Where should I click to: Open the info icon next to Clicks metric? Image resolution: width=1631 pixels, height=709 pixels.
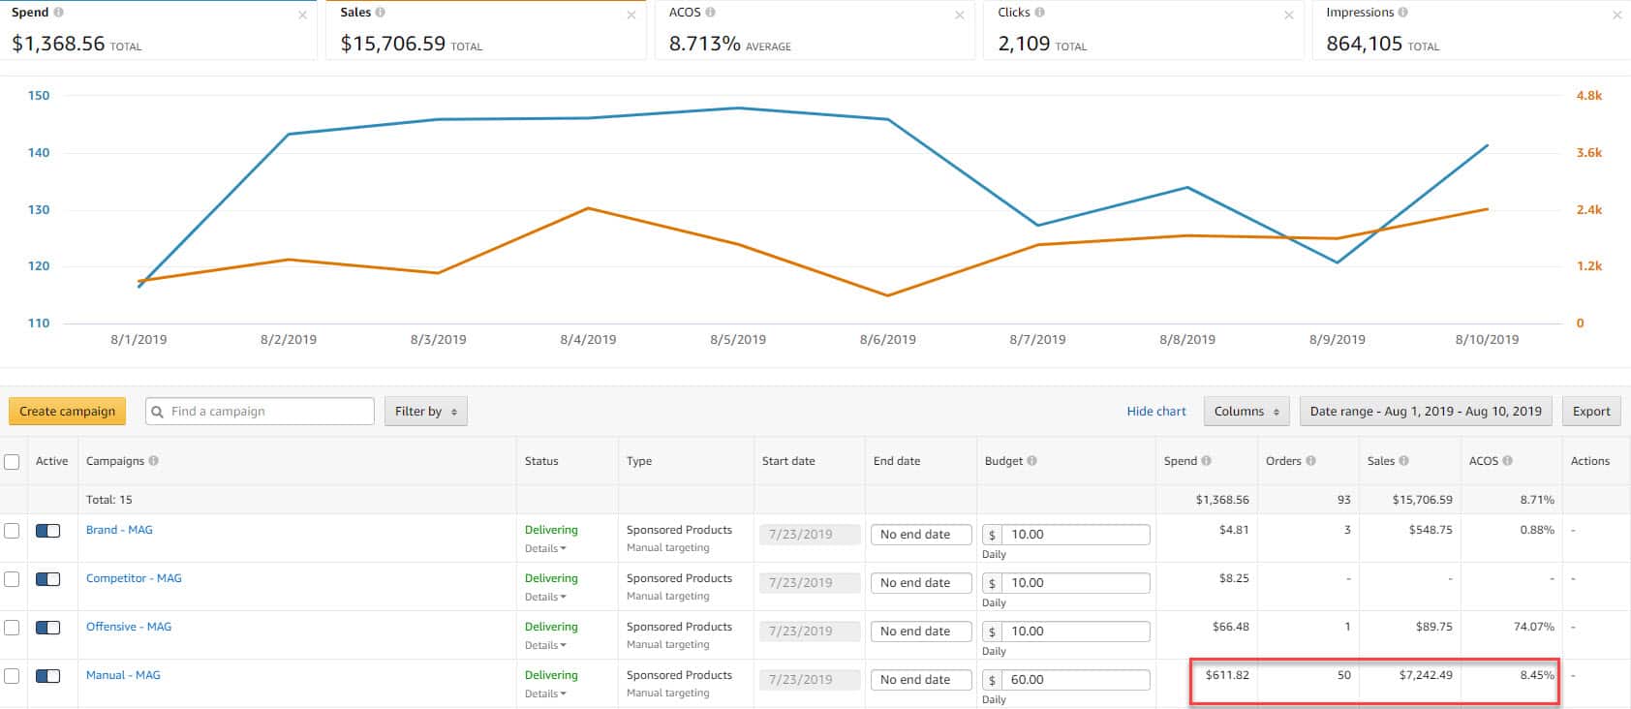[x=1039, y=13]
